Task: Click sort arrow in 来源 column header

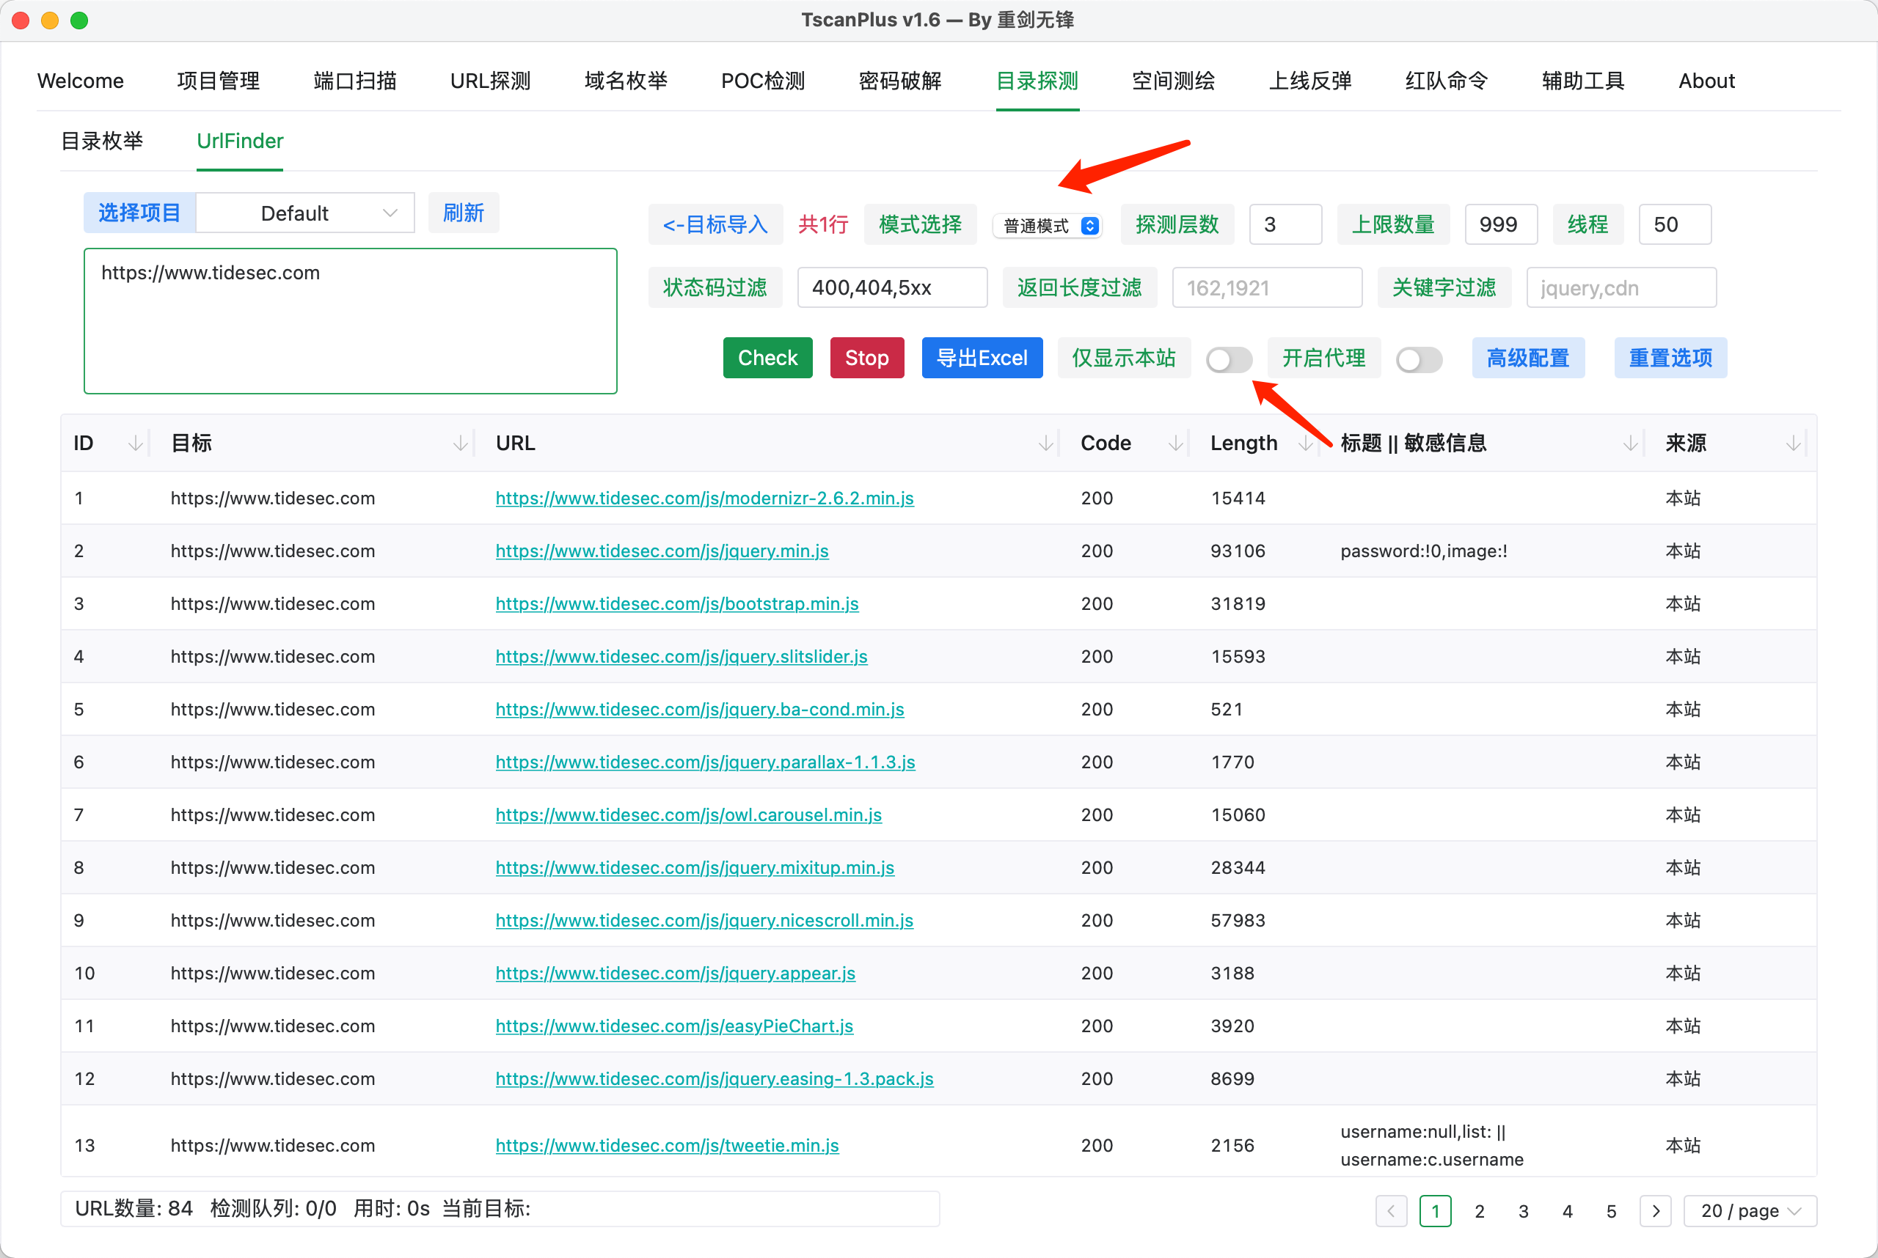Action: (x=1793, y=443)
